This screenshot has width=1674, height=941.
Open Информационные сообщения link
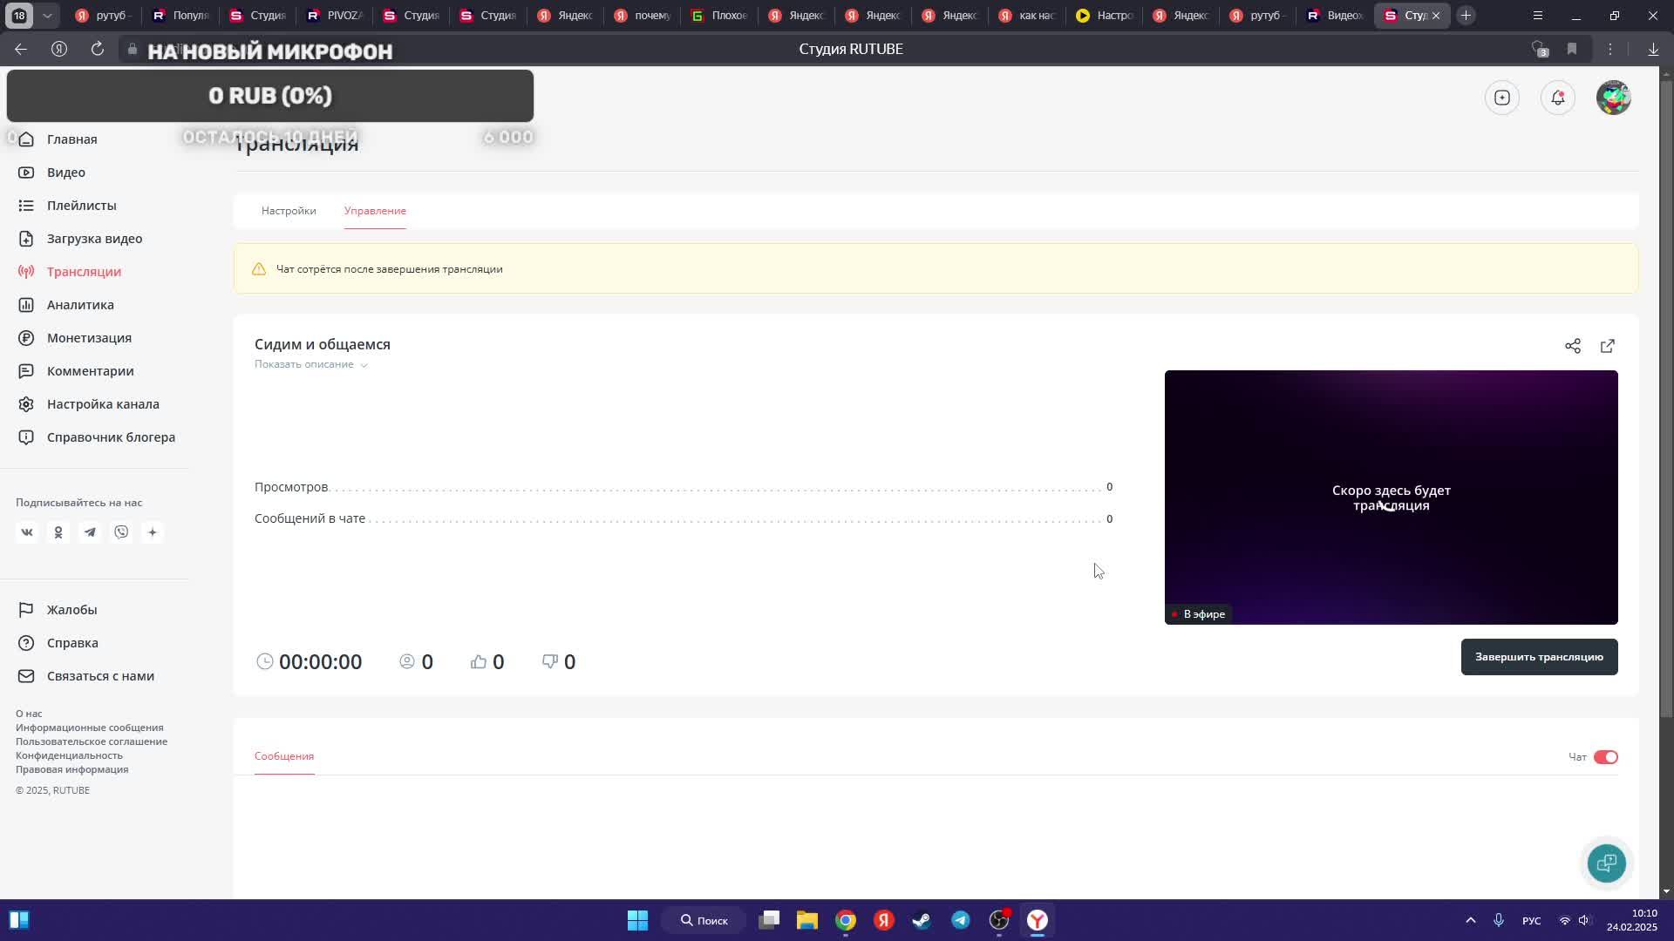[x=90, y=728]
